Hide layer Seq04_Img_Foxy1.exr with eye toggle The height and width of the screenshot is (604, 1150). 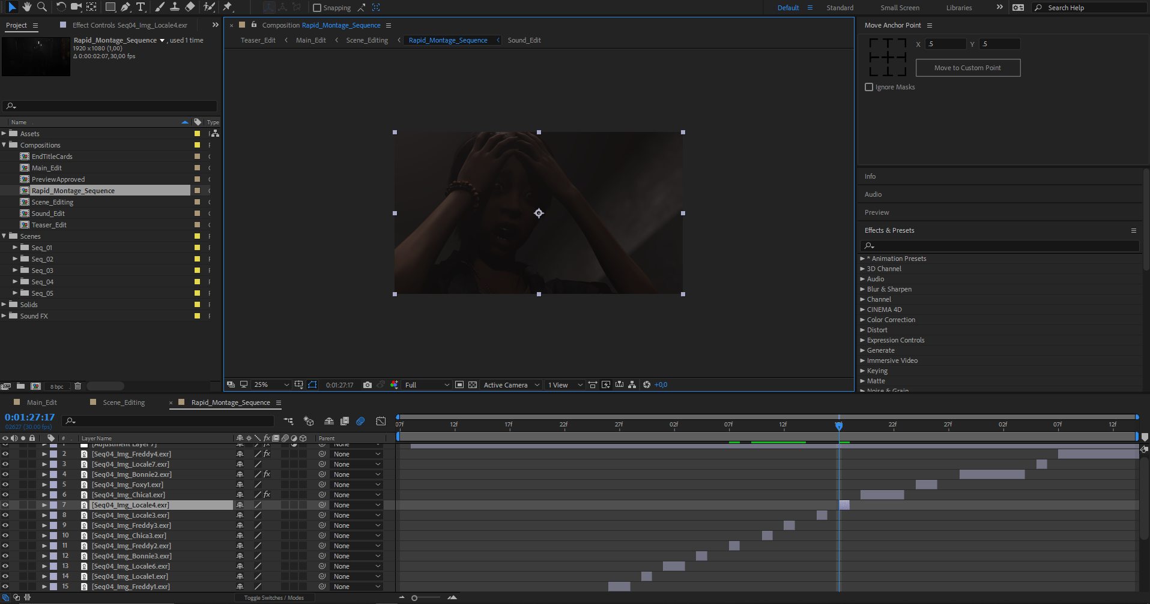[x=5, y=485]
